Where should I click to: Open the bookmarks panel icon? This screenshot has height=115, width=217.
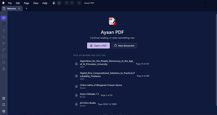point(4,105)
